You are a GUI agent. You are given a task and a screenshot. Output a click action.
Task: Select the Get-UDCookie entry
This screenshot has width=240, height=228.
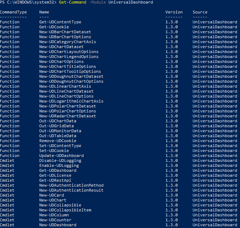click(54, 27)
